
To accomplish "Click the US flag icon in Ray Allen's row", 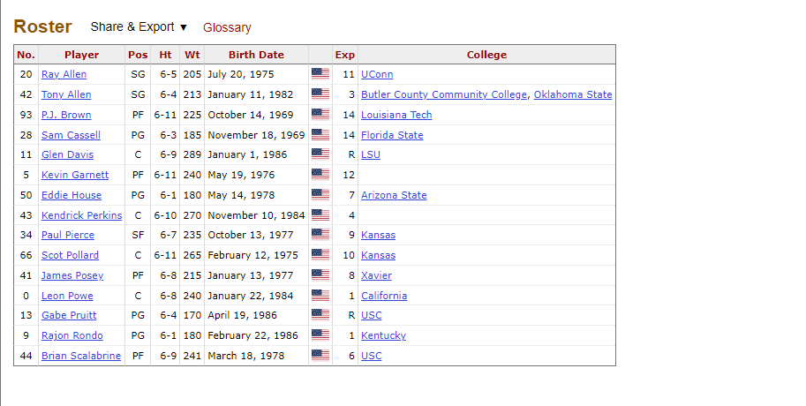I will click(x=320, y=74).
